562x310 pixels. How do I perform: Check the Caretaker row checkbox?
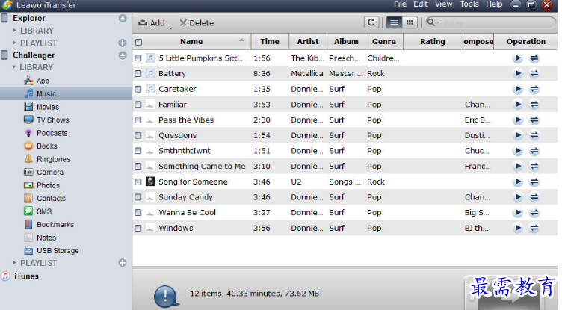tap(138, 89)
